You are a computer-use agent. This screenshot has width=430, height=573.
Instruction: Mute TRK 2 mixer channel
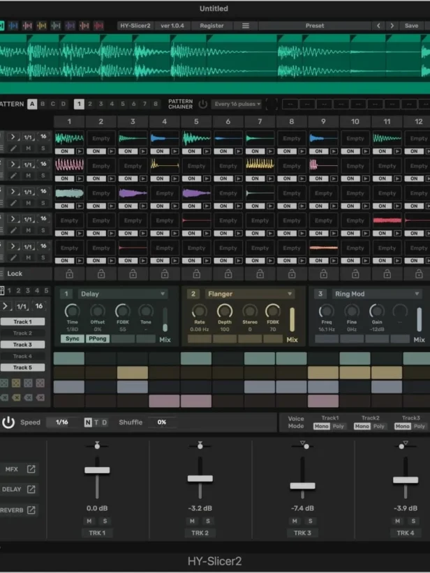[192, 521]
